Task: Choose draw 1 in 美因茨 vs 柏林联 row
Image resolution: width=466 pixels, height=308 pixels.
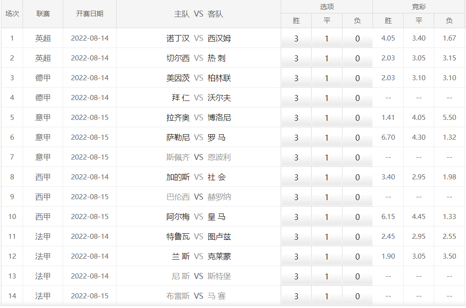Action: (x=327, y=78)
